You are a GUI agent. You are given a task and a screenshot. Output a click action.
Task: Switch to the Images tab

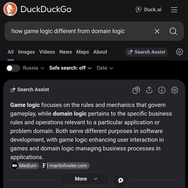tap(26, 52)
